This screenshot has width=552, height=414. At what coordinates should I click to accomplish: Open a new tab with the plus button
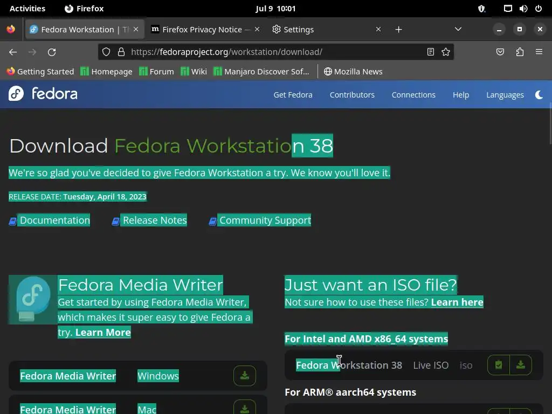coord(398,30)
